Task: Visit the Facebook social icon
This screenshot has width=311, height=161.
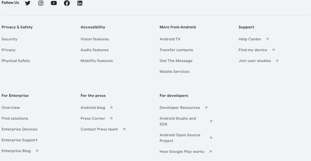Action: pyautogui.click(x=67, y=3)
